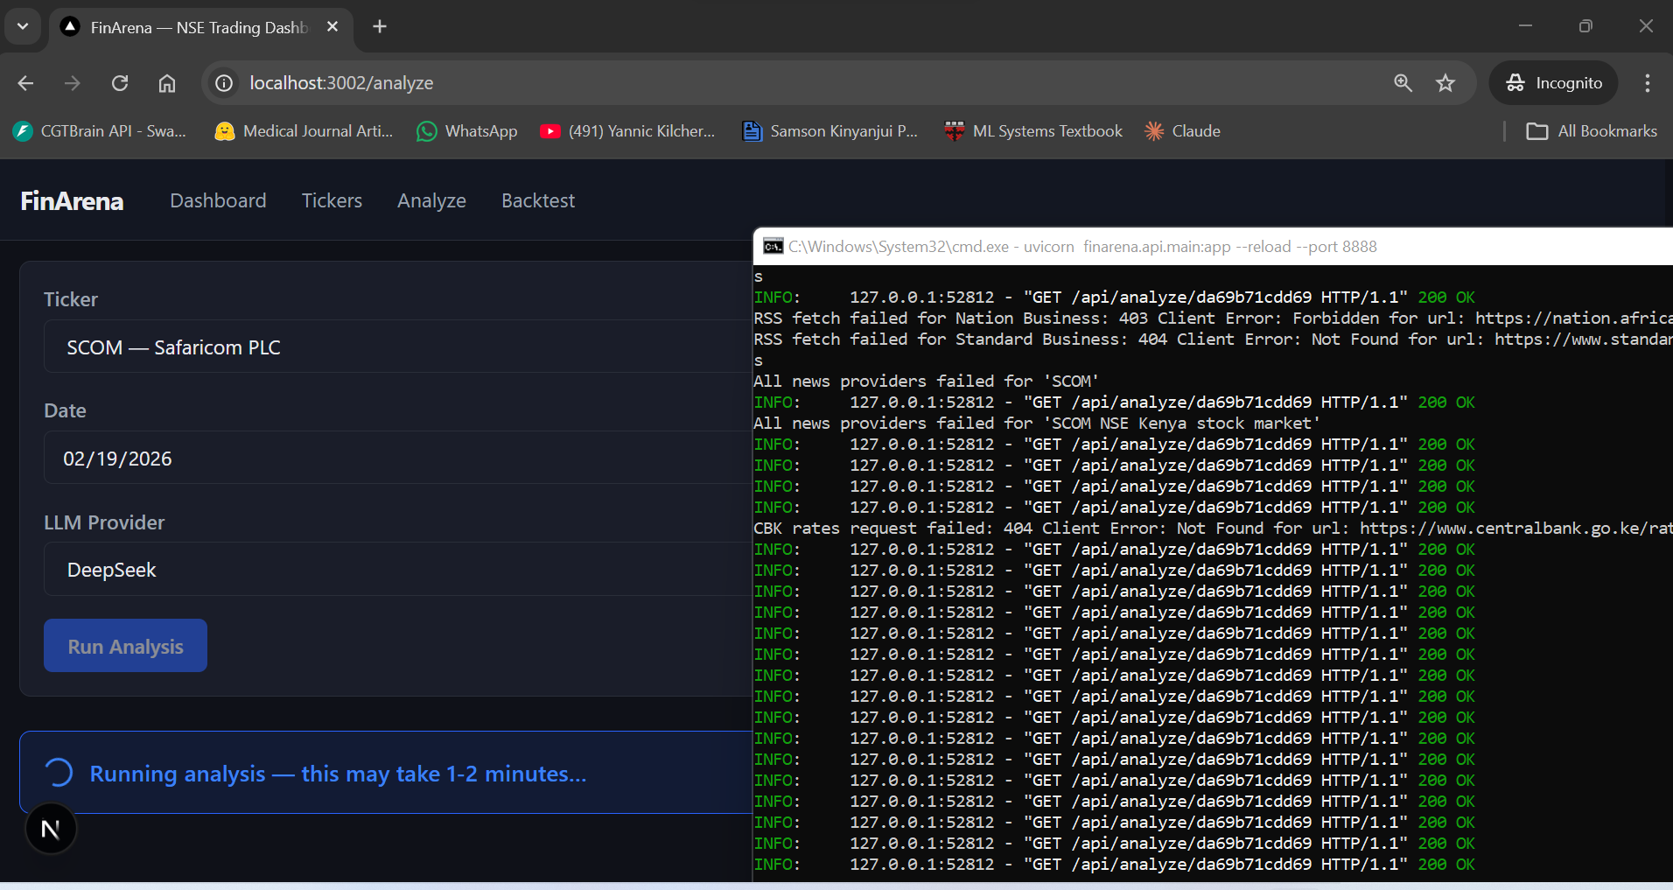Image resolution: width=1673 pixels, height=890 pixels.
Task: Go back using the back arrow
Action: point(25,83)
